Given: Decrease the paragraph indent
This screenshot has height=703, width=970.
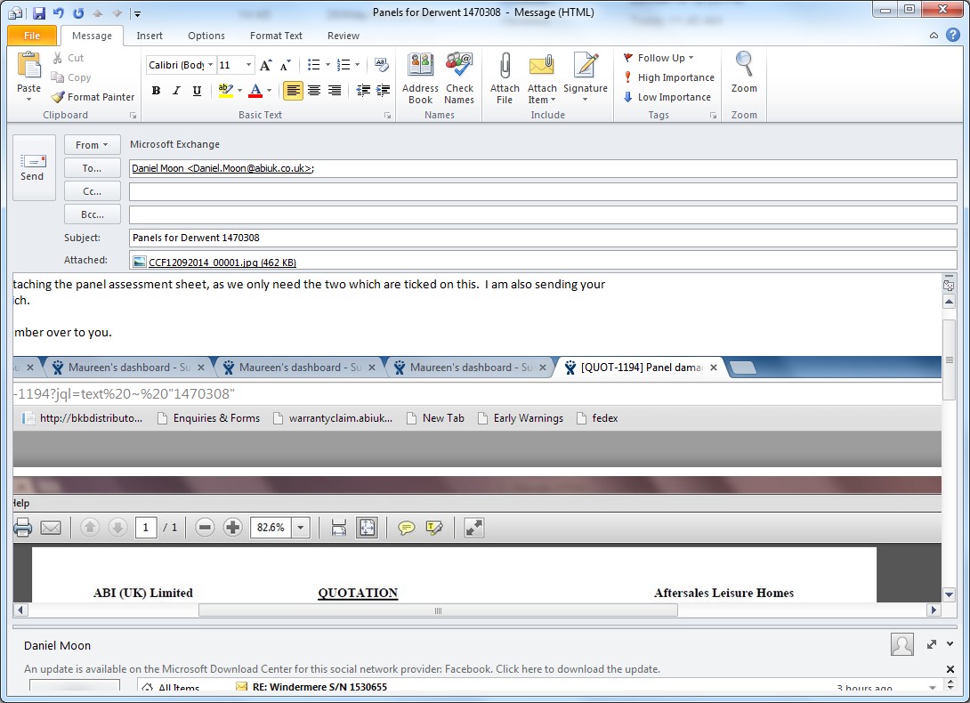Looking at the screenshot, I should click(363, 91).
